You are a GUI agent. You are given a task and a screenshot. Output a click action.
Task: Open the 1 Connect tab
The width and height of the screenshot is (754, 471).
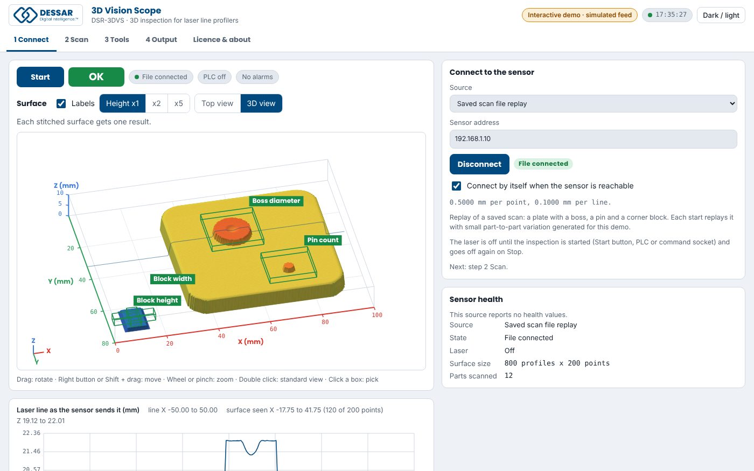(31, 39)
